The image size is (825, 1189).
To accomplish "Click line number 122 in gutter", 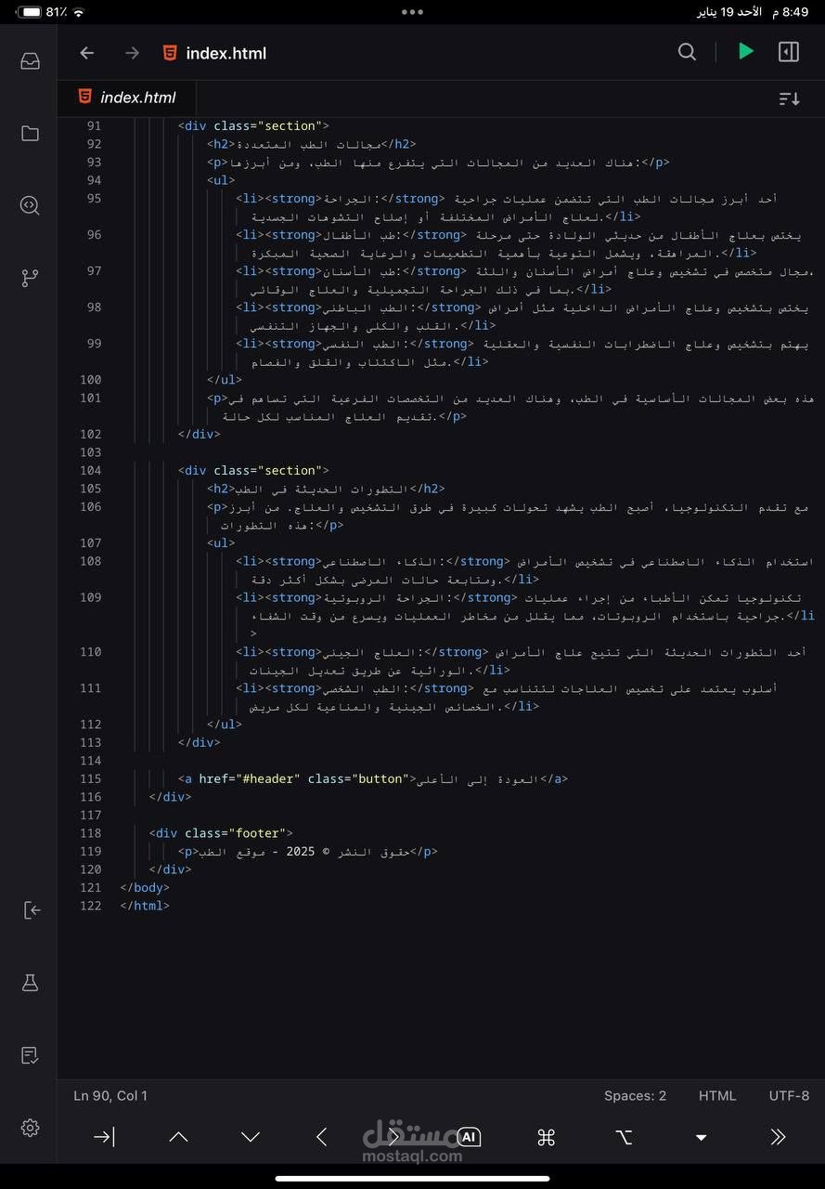I will (90, 906).
